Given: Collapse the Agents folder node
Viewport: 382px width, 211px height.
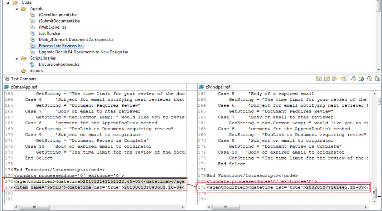Looking at the screenshot, I should point(17,9).
